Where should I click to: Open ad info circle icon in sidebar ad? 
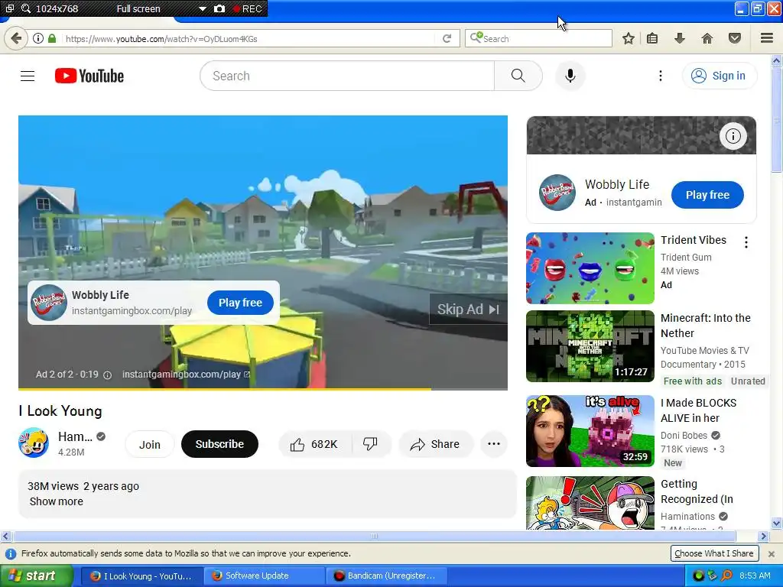(733, 136)
